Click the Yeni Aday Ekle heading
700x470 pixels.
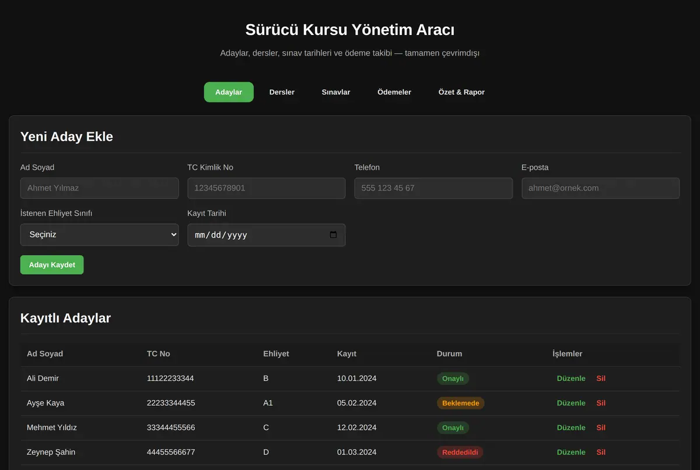pos(66,136)
